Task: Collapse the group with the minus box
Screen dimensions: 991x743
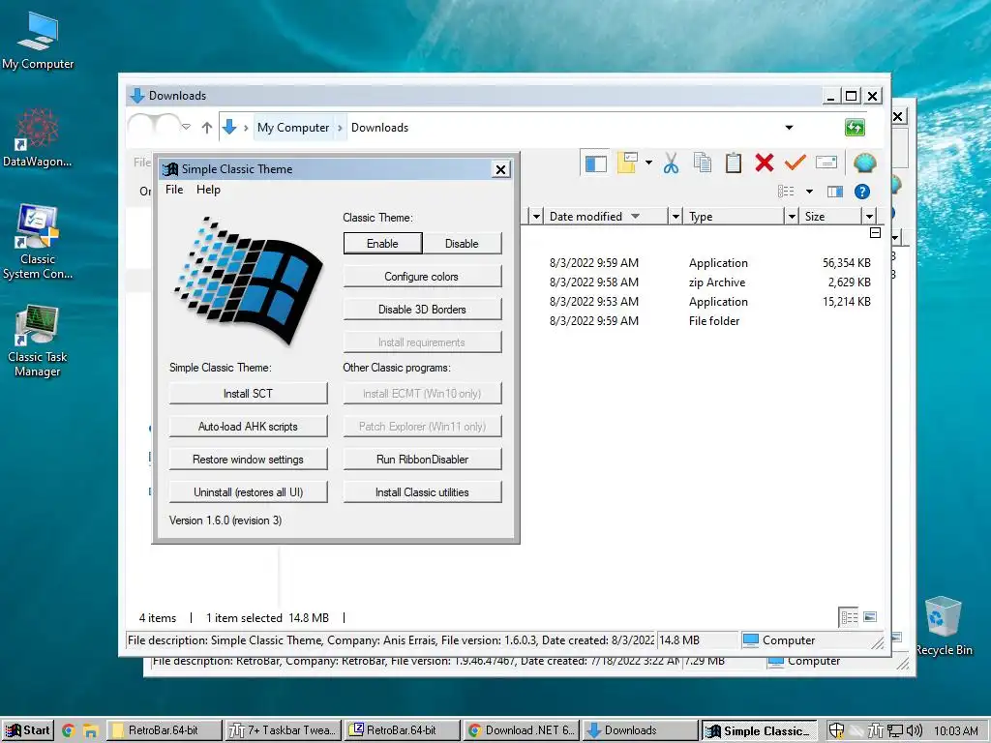Action: point(875,233)
